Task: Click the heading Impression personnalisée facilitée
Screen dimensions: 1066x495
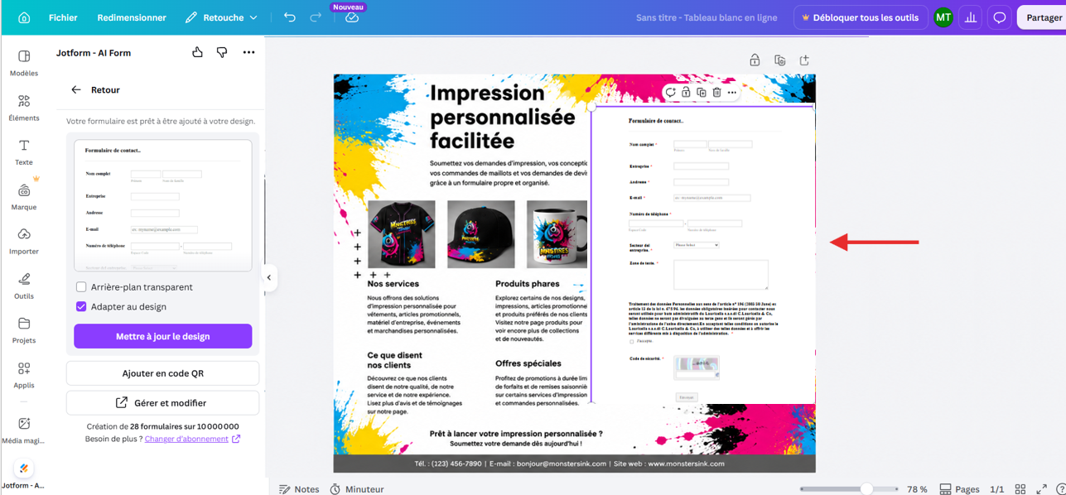Action: click(502, 117)
